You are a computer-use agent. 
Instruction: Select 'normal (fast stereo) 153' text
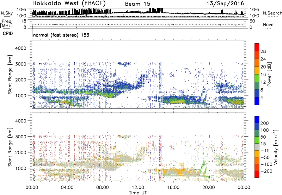(x=61, y=35)
